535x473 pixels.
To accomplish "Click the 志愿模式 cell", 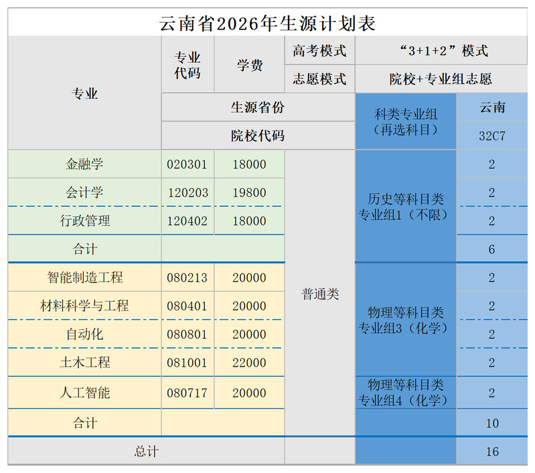I will 319,79.
